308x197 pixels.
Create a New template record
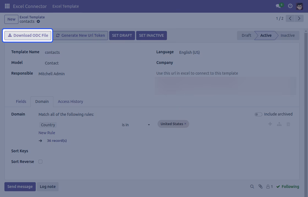click(x=11, y=19)
